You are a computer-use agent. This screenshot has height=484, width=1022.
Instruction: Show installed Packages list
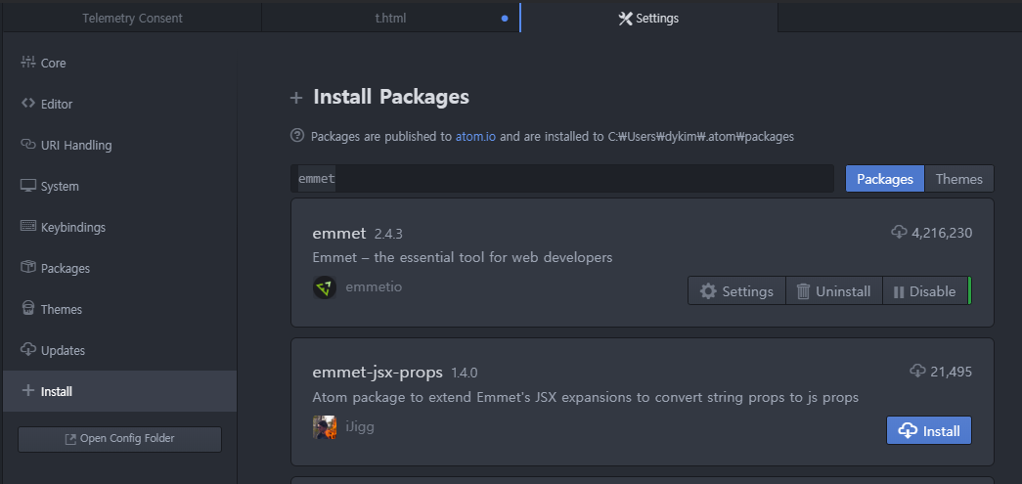[x=65, y=269]
